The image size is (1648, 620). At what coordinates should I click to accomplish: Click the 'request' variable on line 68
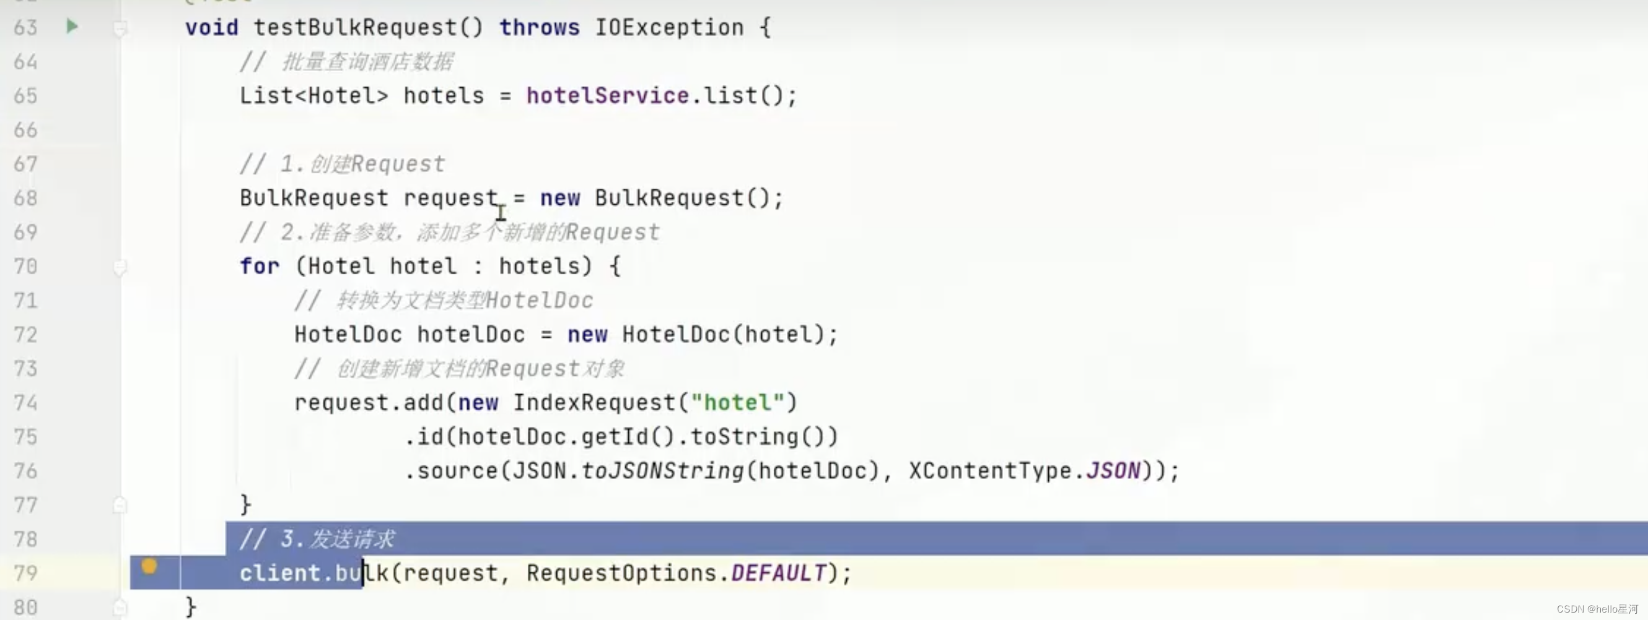[450, 198]
